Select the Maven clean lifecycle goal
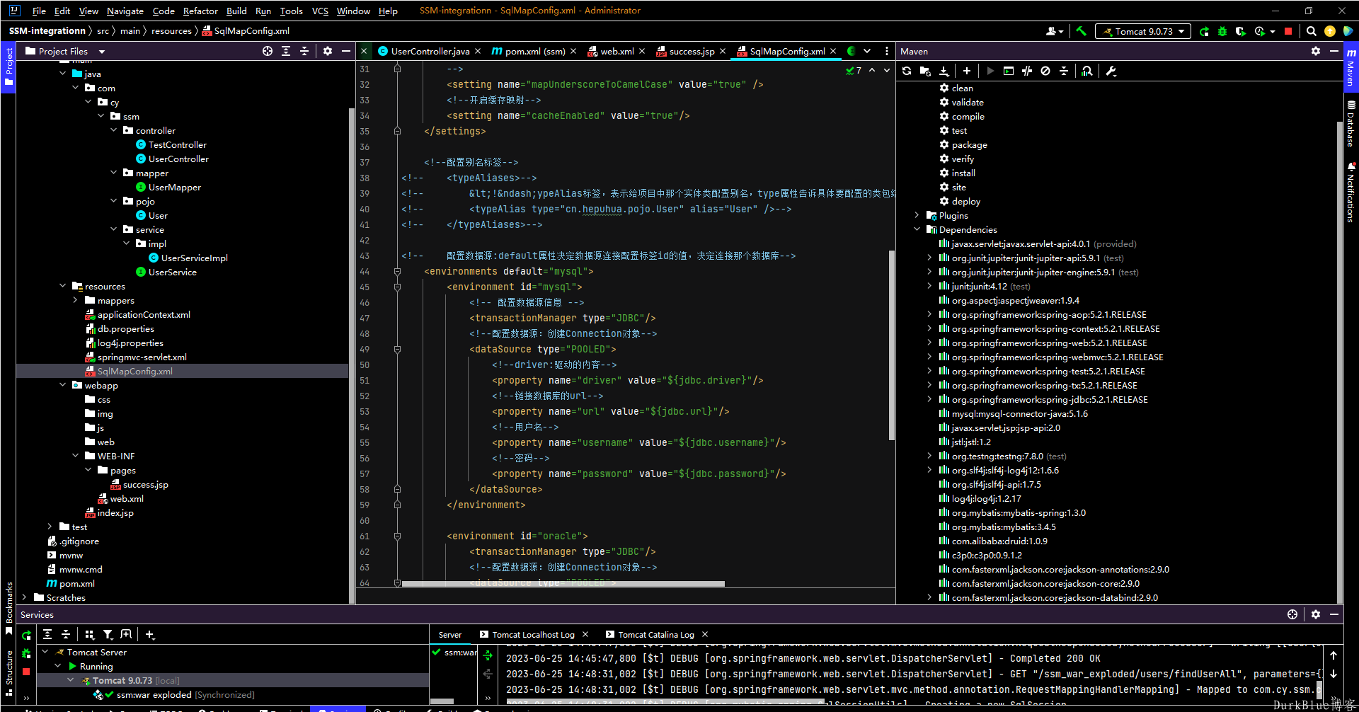 point(956,88)
